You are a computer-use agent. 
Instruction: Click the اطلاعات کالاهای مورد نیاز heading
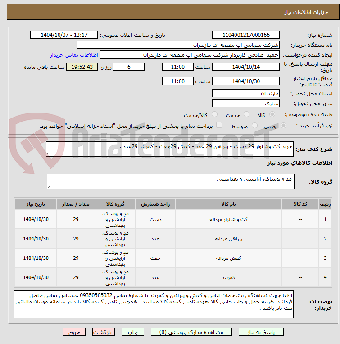coord(299,163)
